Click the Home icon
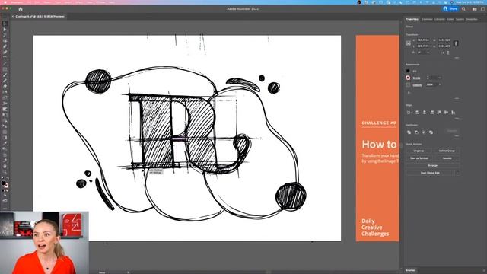The width and height of the screenshot is (487, 274). pyautogui.click(x=21, y=9)
